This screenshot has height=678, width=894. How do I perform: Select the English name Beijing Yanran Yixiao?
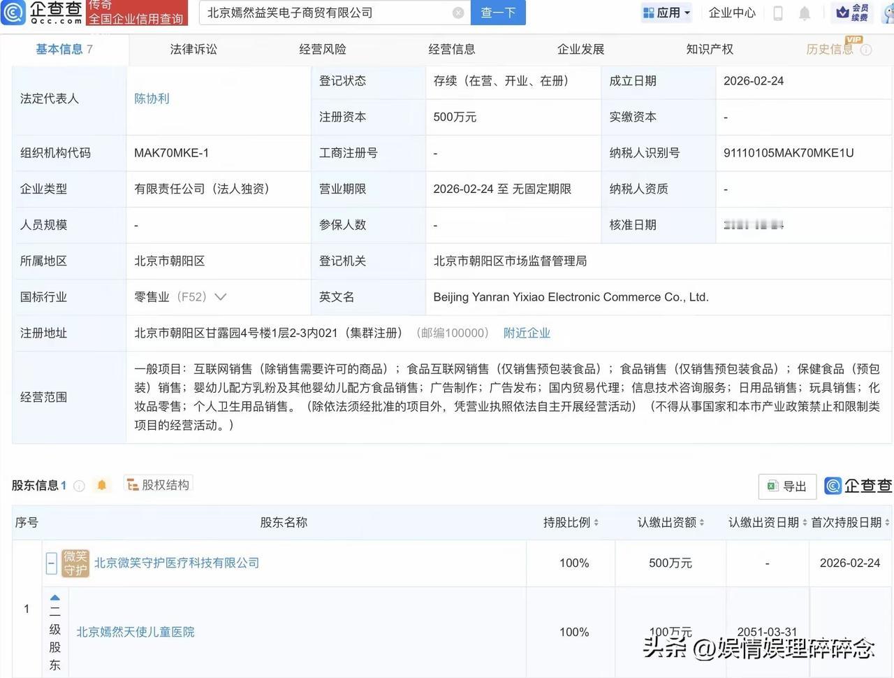pyautogui.click(x=571, y=297)
